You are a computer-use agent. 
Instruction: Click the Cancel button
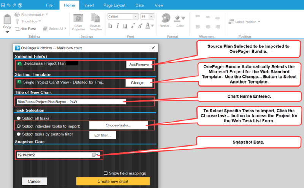[x=34, y=181]
